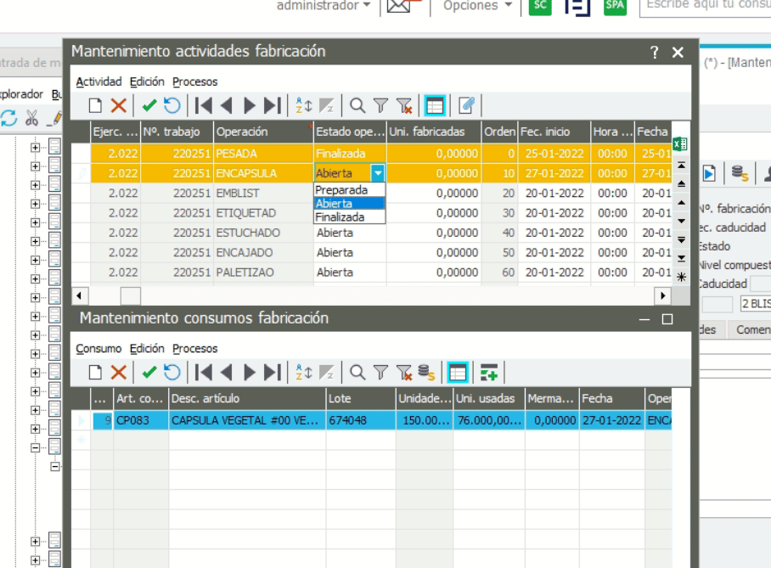Click the overlined down-arrow page-down side button
This screenshot has width=771, height=568.
(x=681, y=240)
